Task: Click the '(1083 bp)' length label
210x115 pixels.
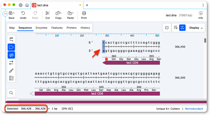Action: 185,15
